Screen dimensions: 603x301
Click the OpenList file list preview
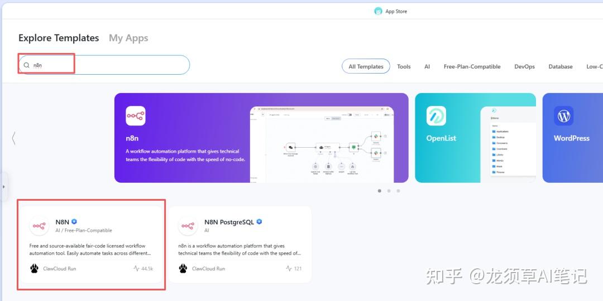point(508,145)
